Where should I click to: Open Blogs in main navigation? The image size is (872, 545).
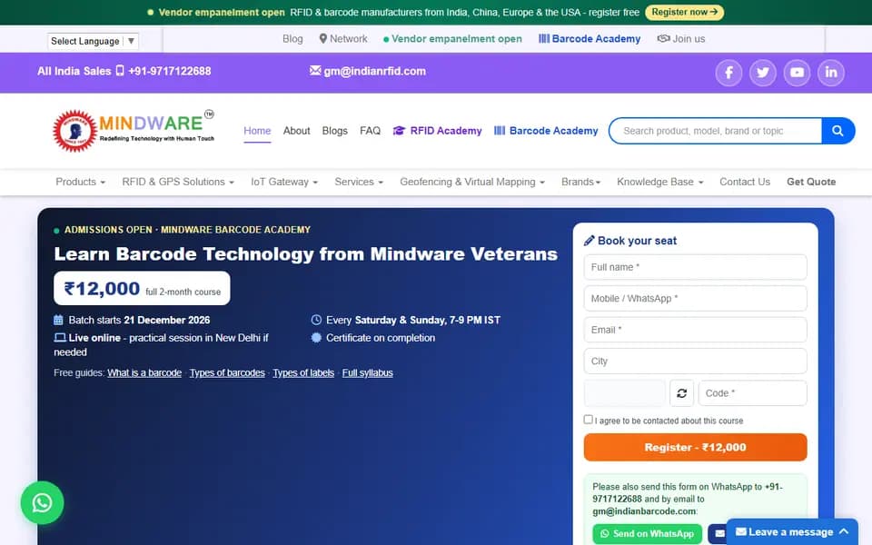click(335, 131)
